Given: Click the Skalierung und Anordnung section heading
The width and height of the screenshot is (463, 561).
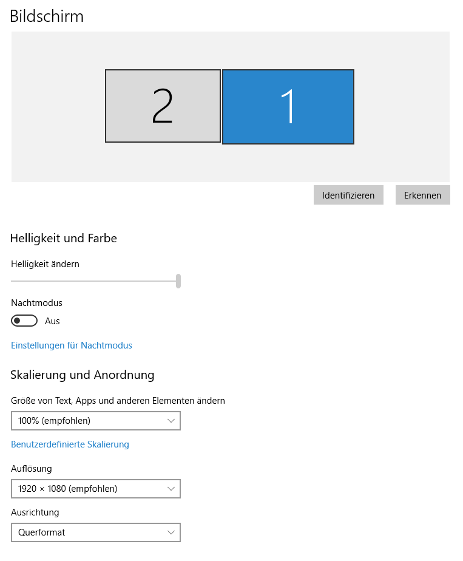Looking at the screenshot, I should tap(83, 375).
